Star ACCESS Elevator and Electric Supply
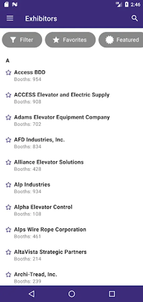 click(8, 95)
